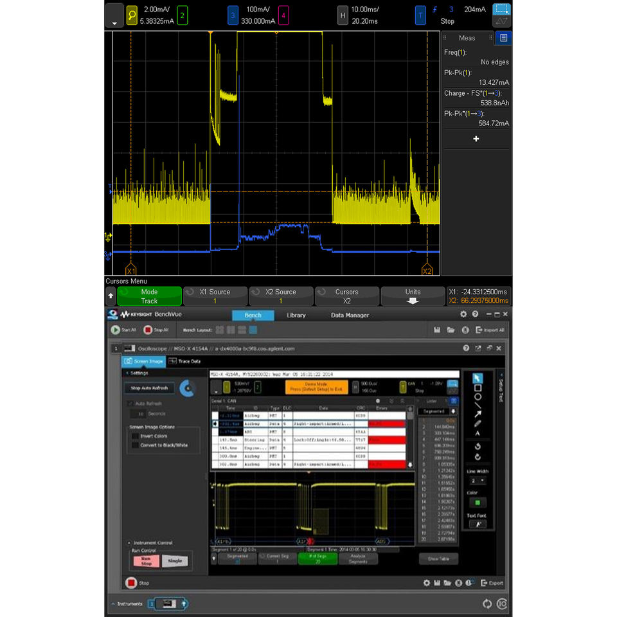Screen dimensions: 617x617
Task: Add a measurement with plus sign
Action: [476, 139]
